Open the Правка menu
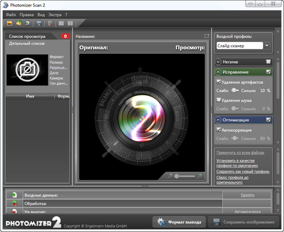Image resolution: width=284 pixels, height=232 pixels. [x=27, y=15]
